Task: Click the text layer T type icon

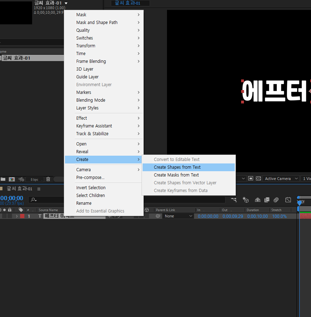Action: pos(40,216)
